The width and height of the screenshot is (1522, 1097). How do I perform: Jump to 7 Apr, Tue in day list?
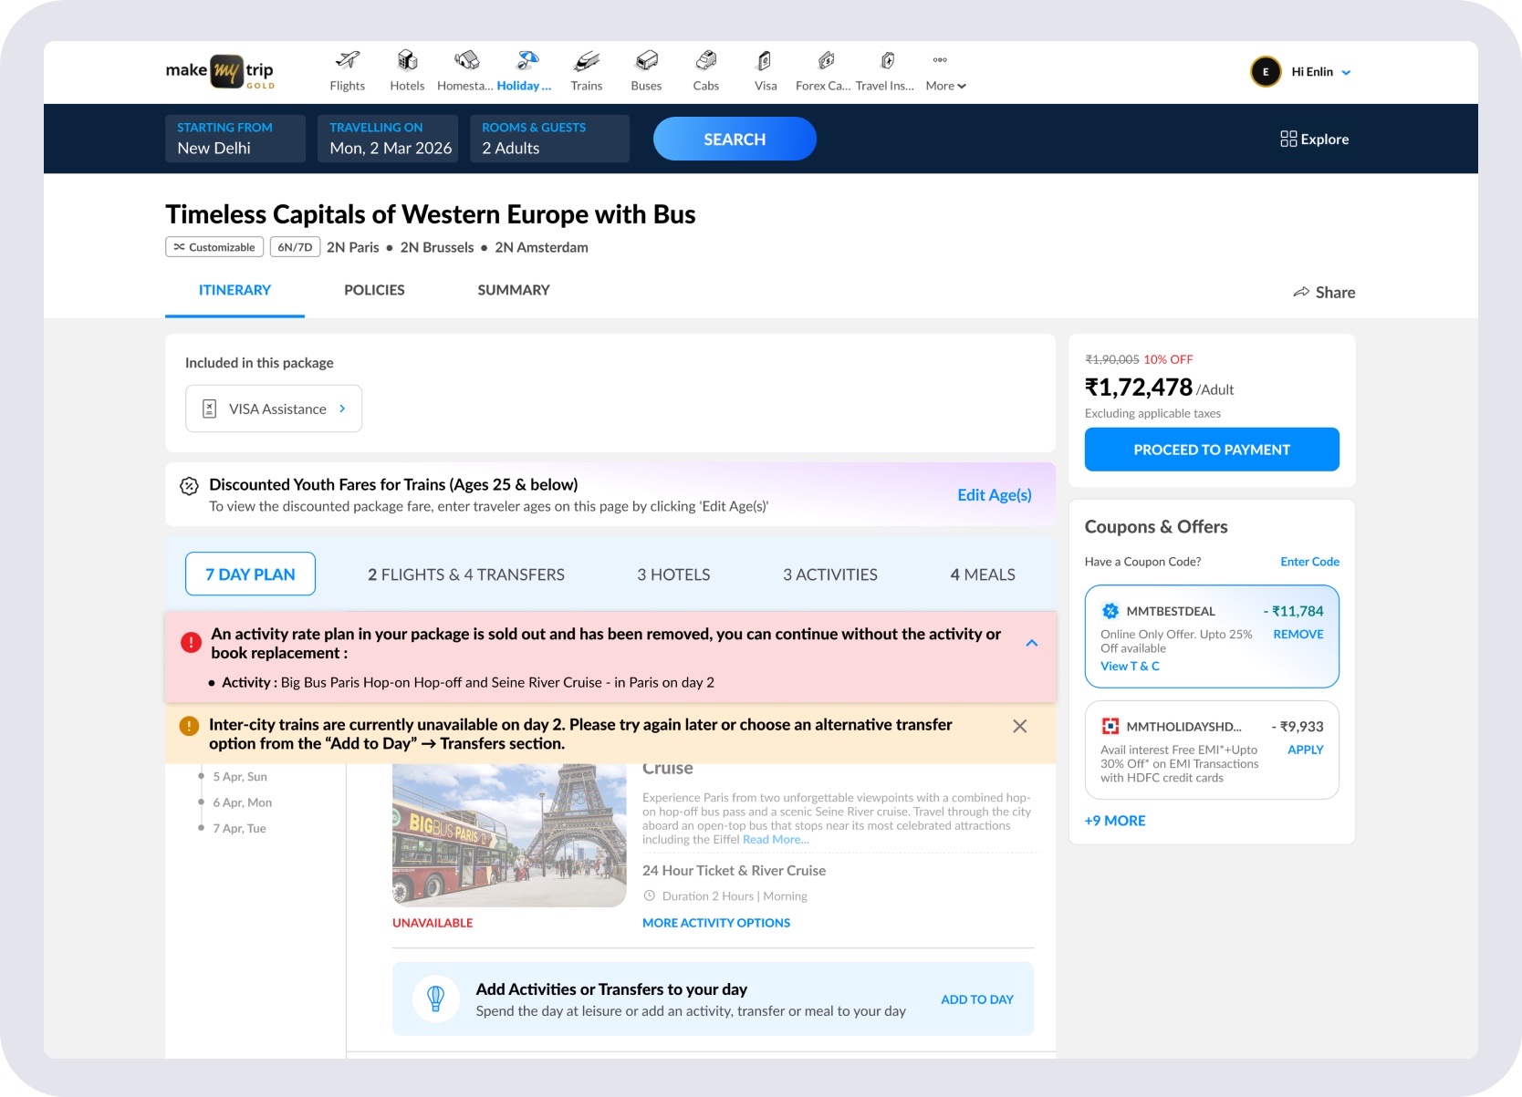click(x=240, y=828)
